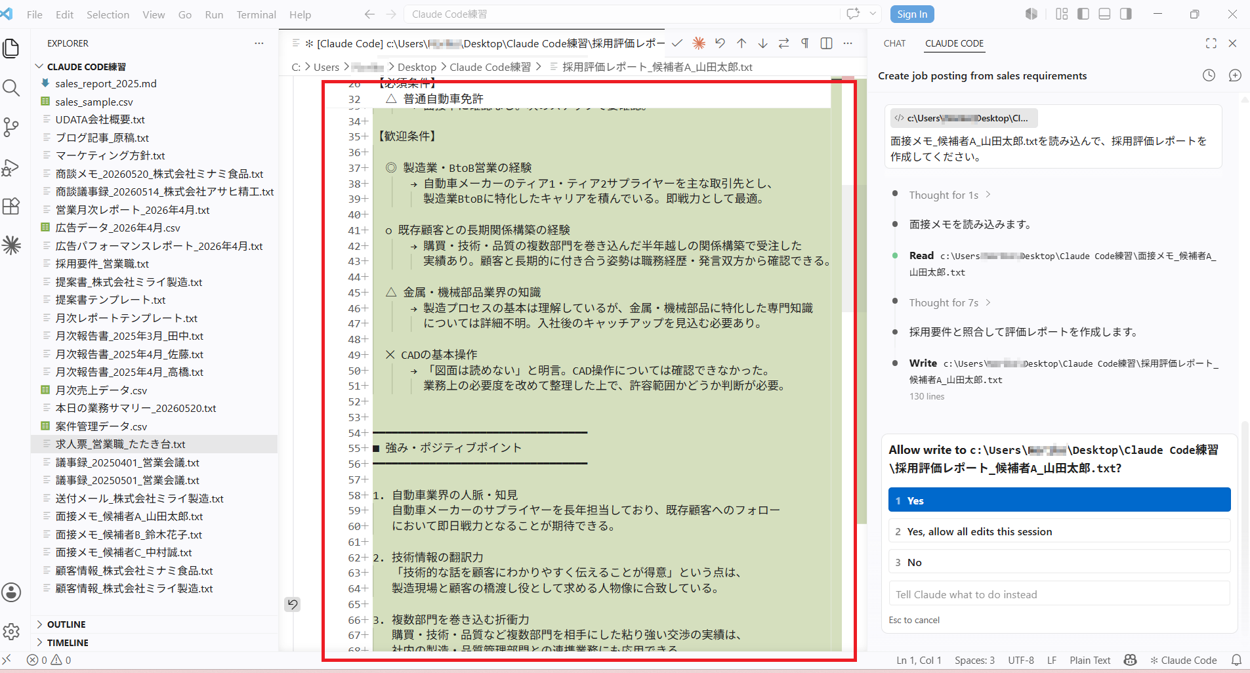Open the Users breadcrumb dropdown

[x=326, y=67]
